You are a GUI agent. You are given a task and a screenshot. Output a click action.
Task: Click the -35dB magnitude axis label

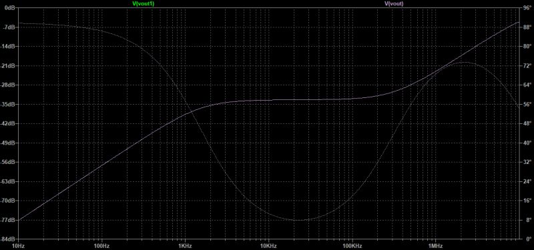[x=8, y=105]
